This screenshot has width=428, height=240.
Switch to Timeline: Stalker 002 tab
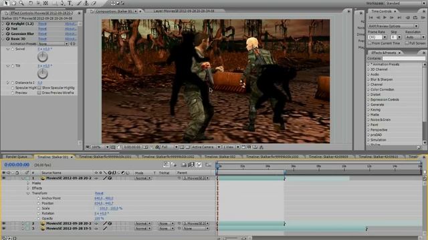[220, 157]
